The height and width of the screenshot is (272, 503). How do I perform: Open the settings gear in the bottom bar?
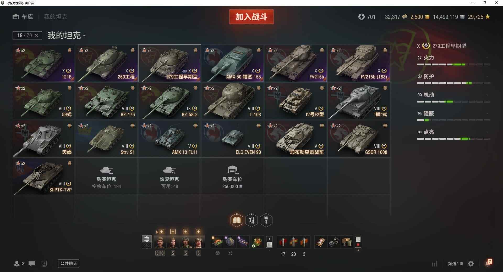[471, 264]
